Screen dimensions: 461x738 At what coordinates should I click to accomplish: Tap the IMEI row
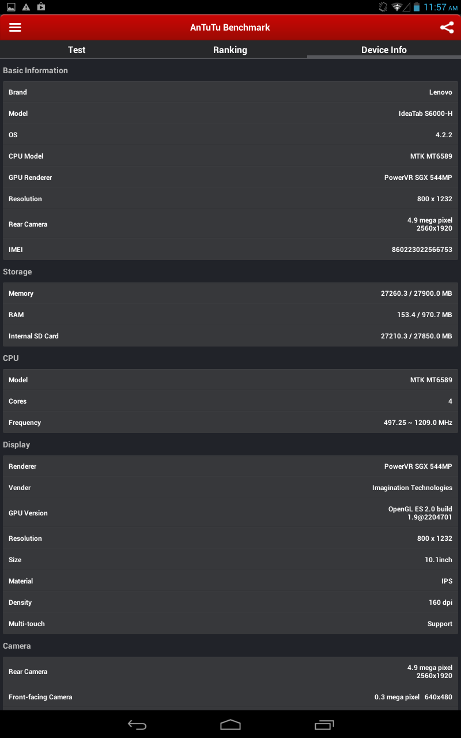[231, 250]
